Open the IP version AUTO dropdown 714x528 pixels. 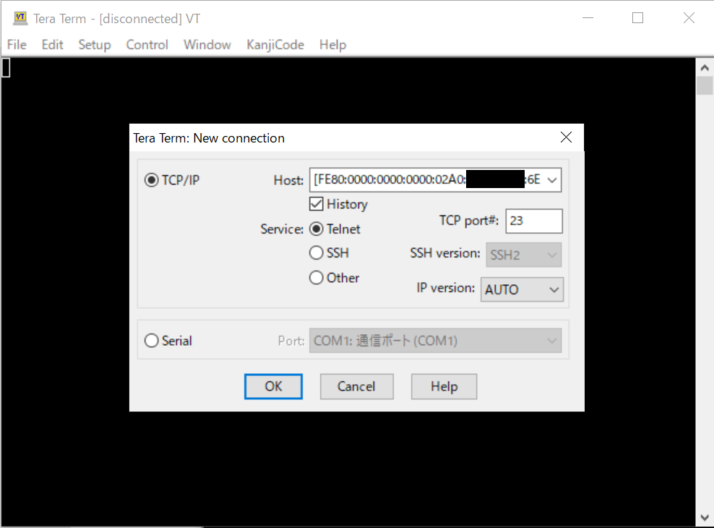(522, 290)
